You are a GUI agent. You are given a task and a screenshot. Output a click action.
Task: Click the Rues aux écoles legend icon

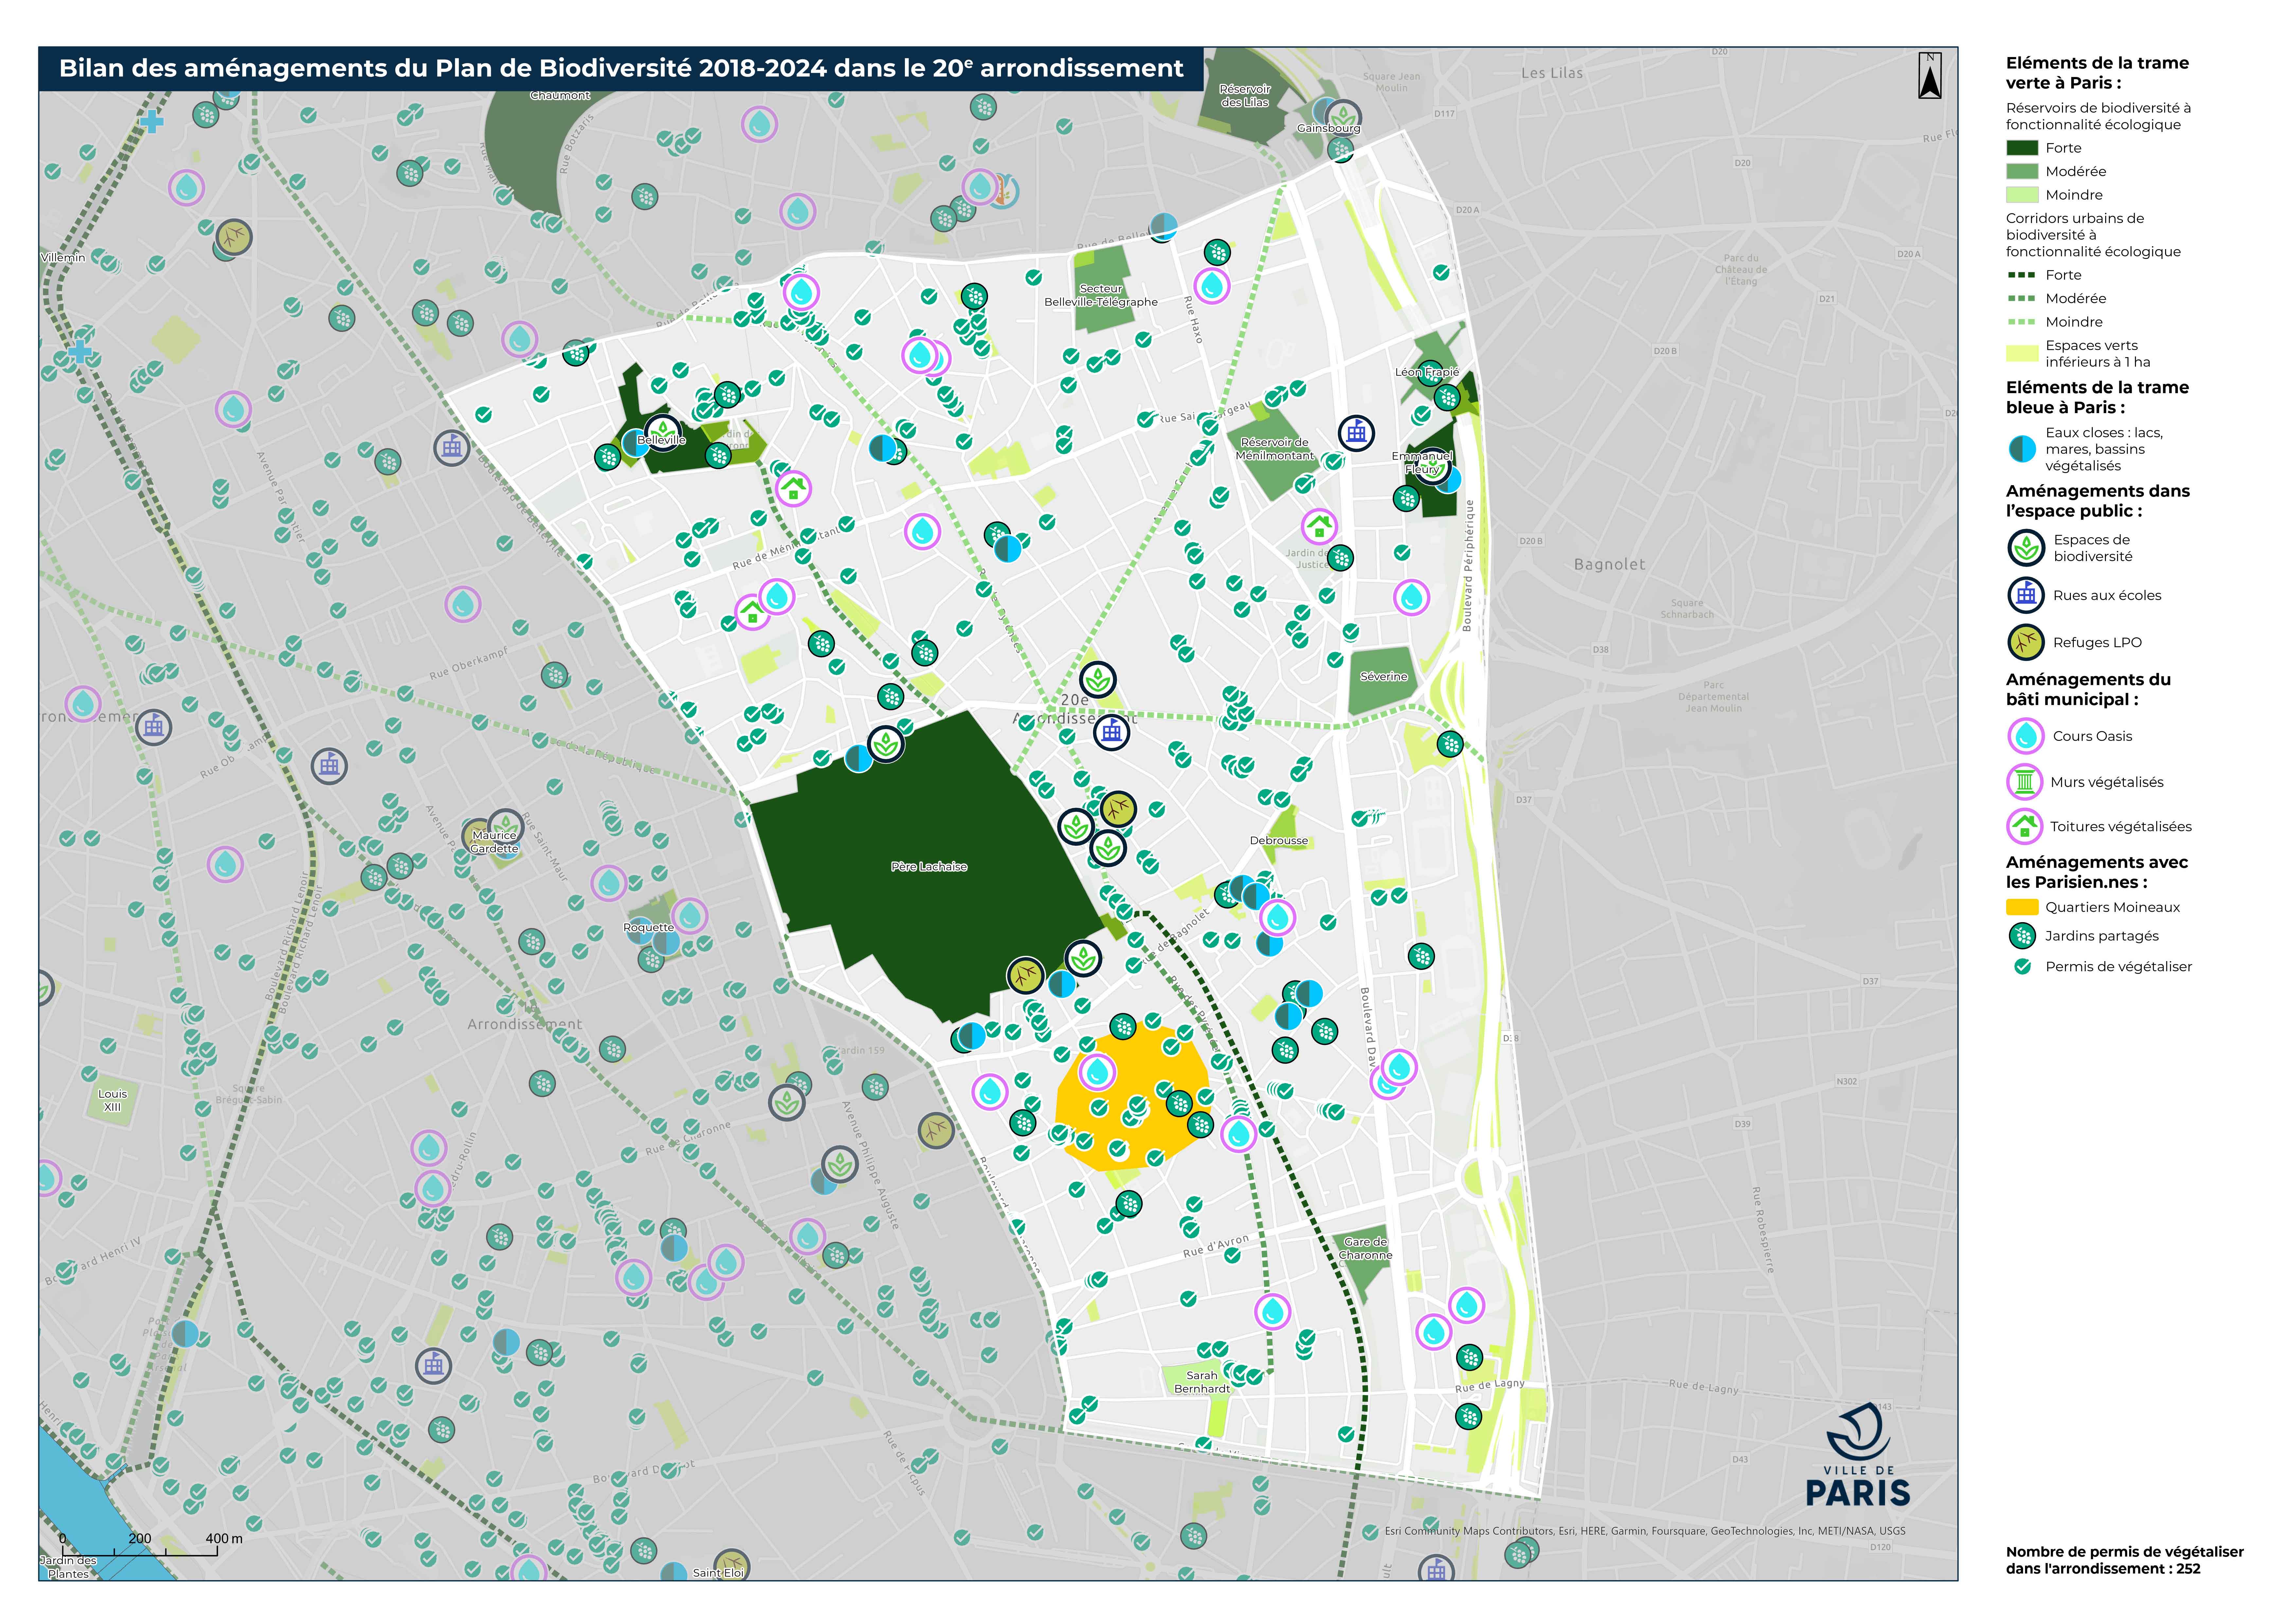pos(2026,595)
